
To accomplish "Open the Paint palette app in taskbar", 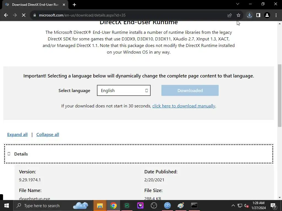I will [181, 206].
